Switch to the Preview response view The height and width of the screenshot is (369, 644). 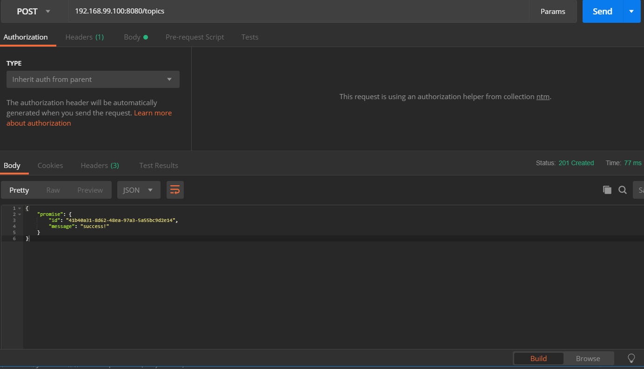[x=90, y=190]
